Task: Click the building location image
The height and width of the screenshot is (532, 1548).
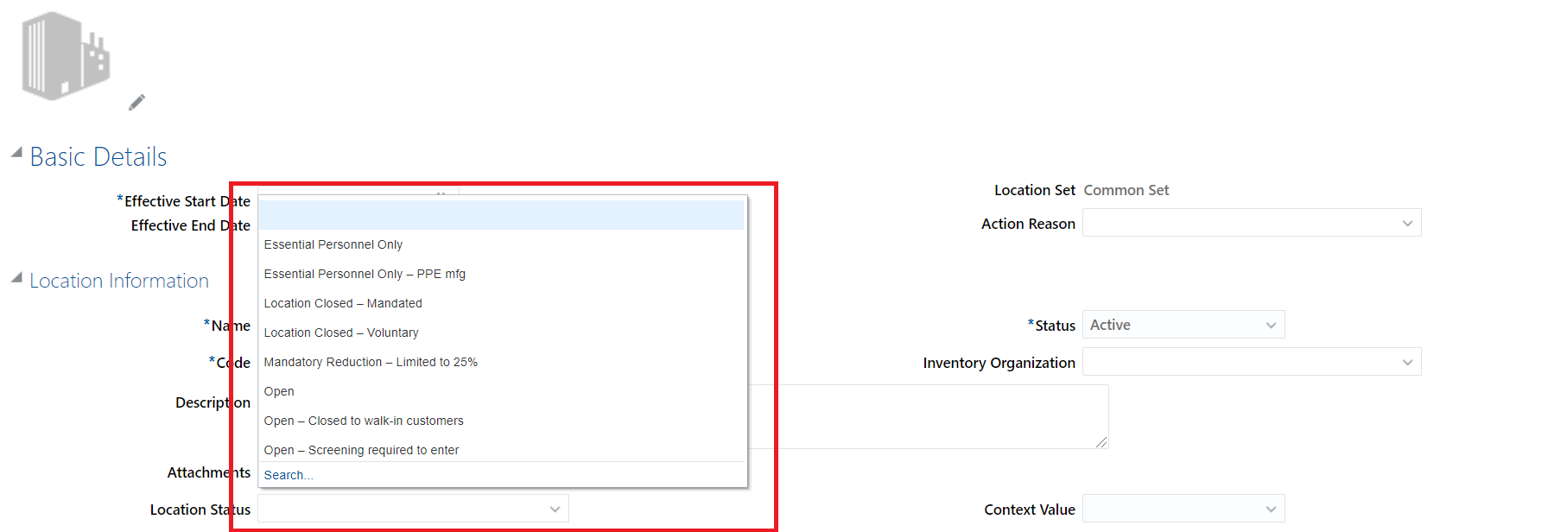Action: tap(65, 56)
